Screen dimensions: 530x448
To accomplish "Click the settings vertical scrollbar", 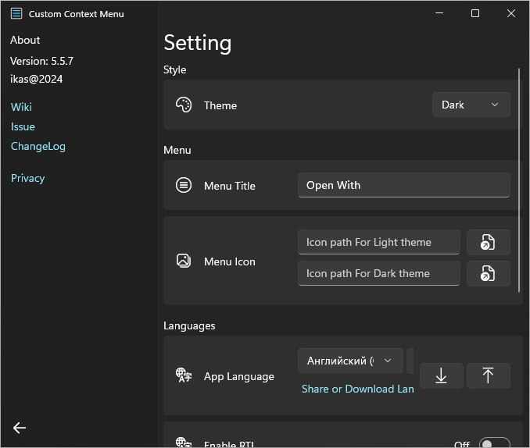I will (x=519, y=180).
